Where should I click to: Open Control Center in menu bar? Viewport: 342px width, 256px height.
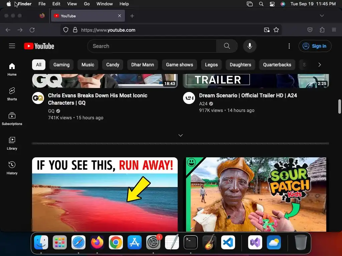point(272,4)
